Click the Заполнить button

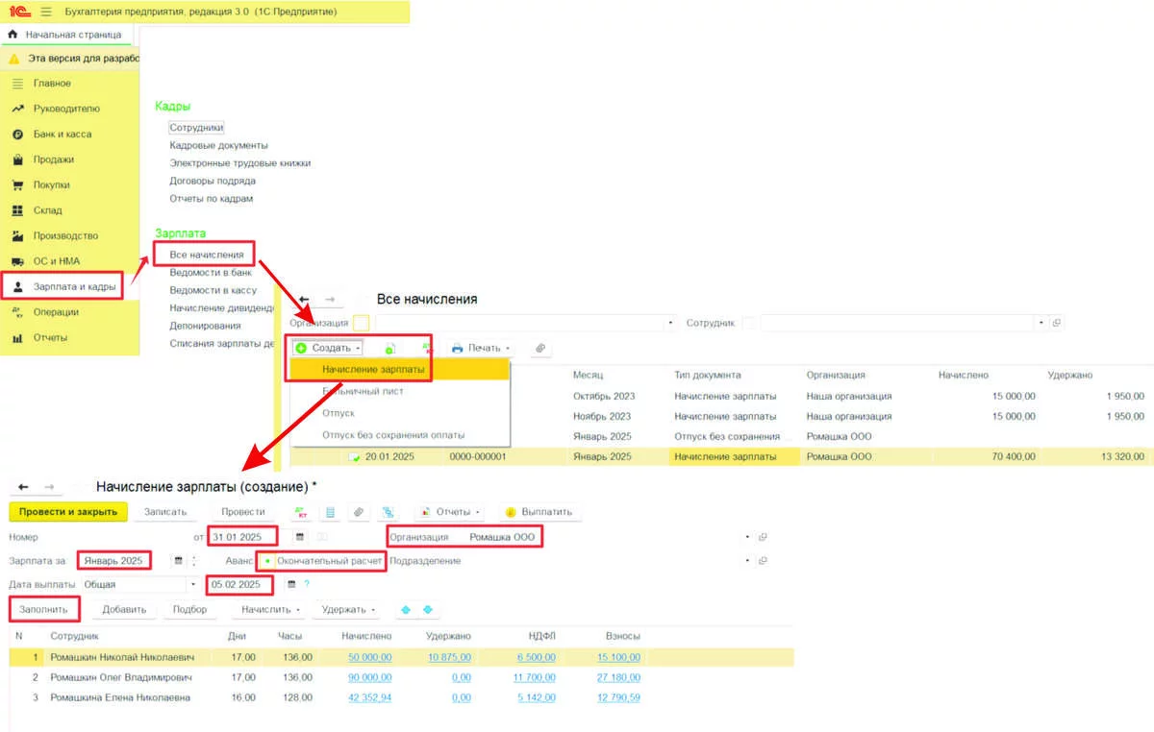tap(44, 609)
